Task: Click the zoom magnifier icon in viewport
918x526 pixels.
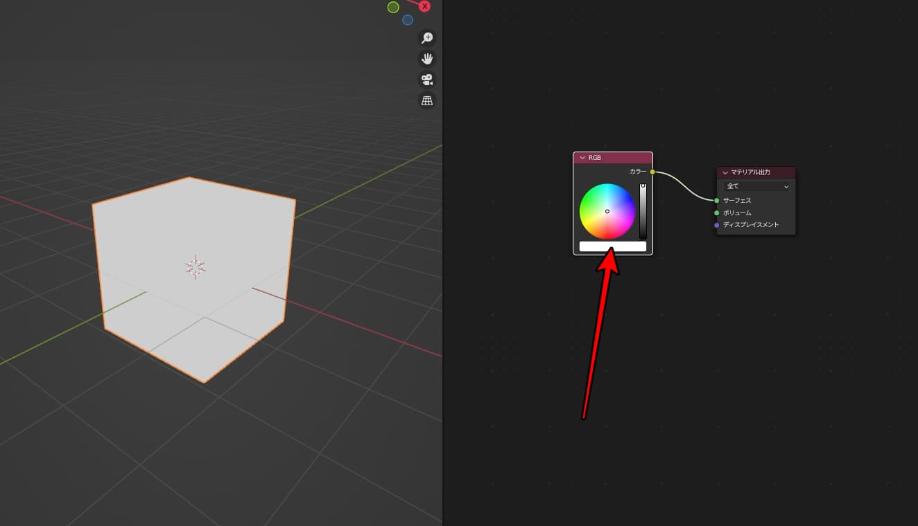Action: [427, 37]
